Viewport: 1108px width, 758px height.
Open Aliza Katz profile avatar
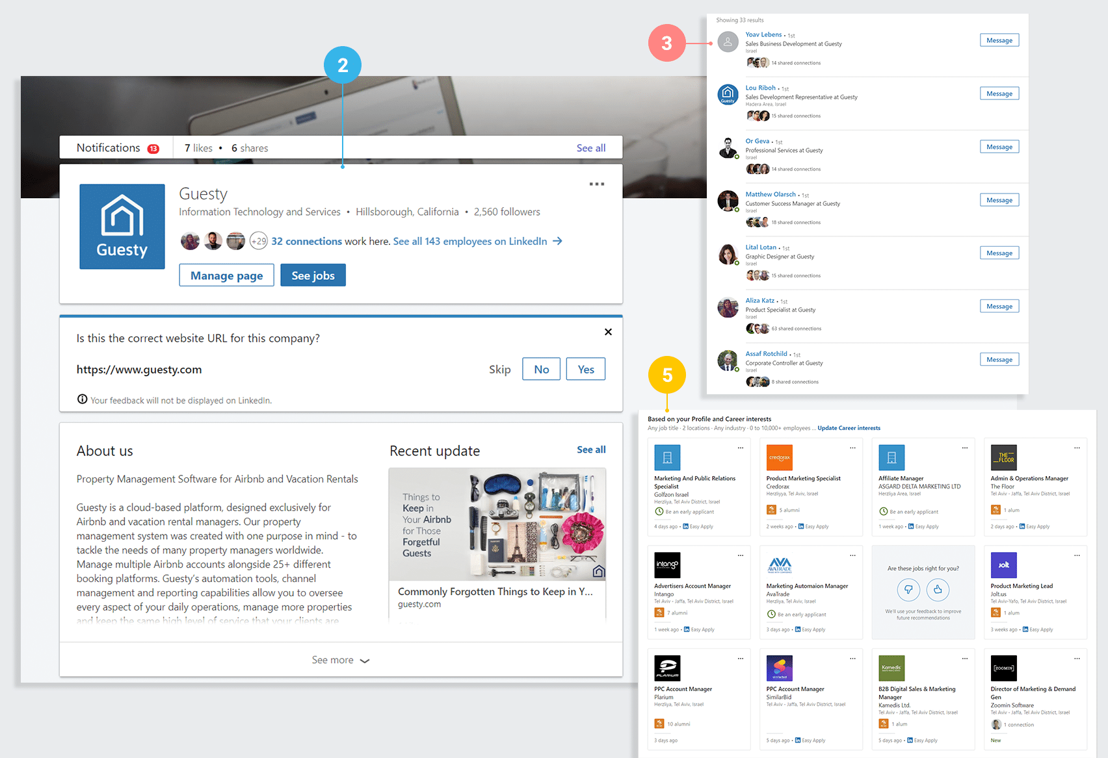tap(728, 307)
